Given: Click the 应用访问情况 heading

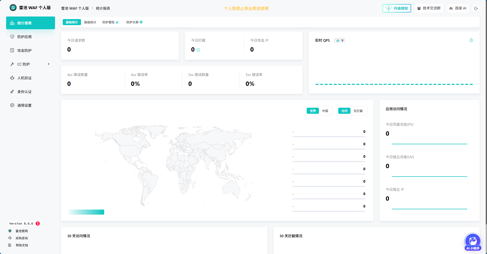Looking at the screenshot, I should pyautogui.click(x=396, y=109).
